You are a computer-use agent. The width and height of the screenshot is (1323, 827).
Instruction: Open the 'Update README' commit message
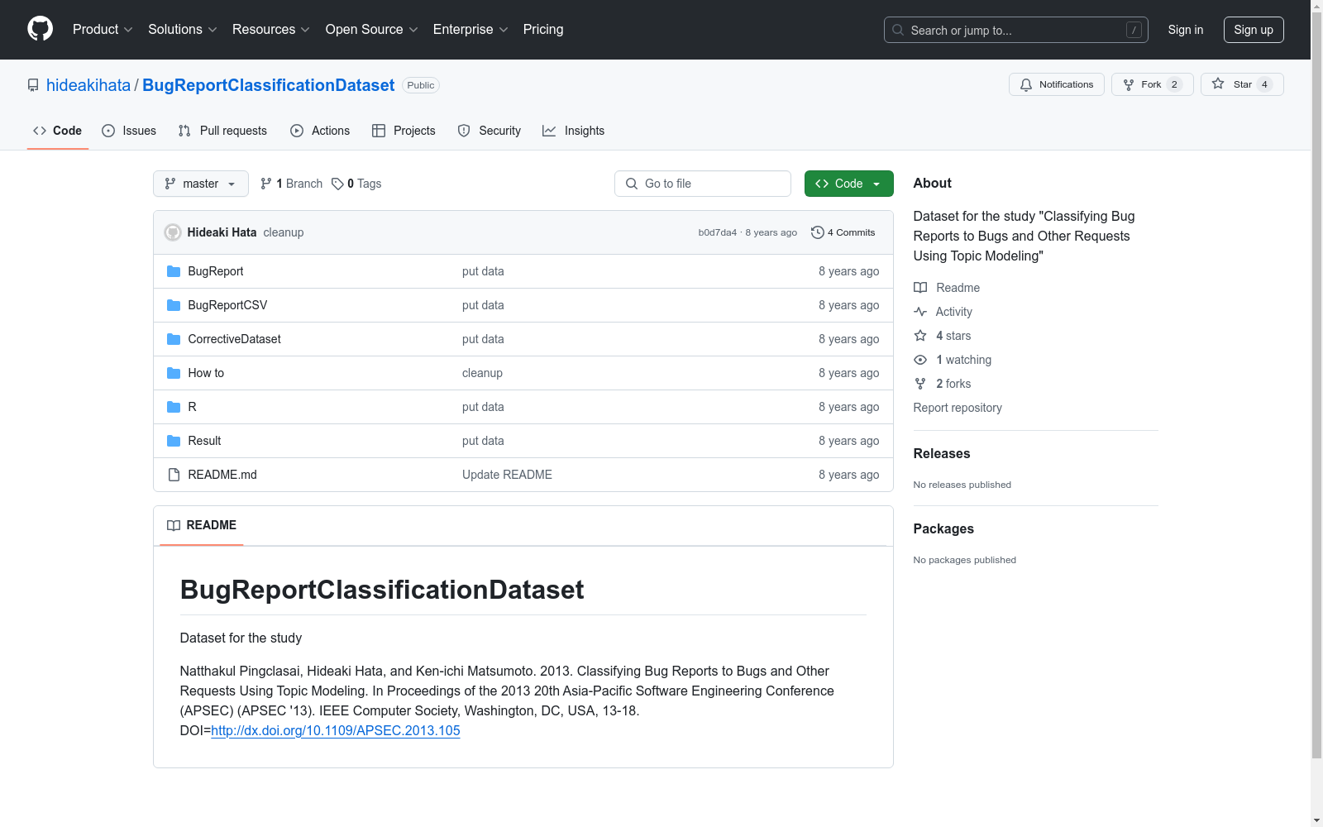[507, 475]
